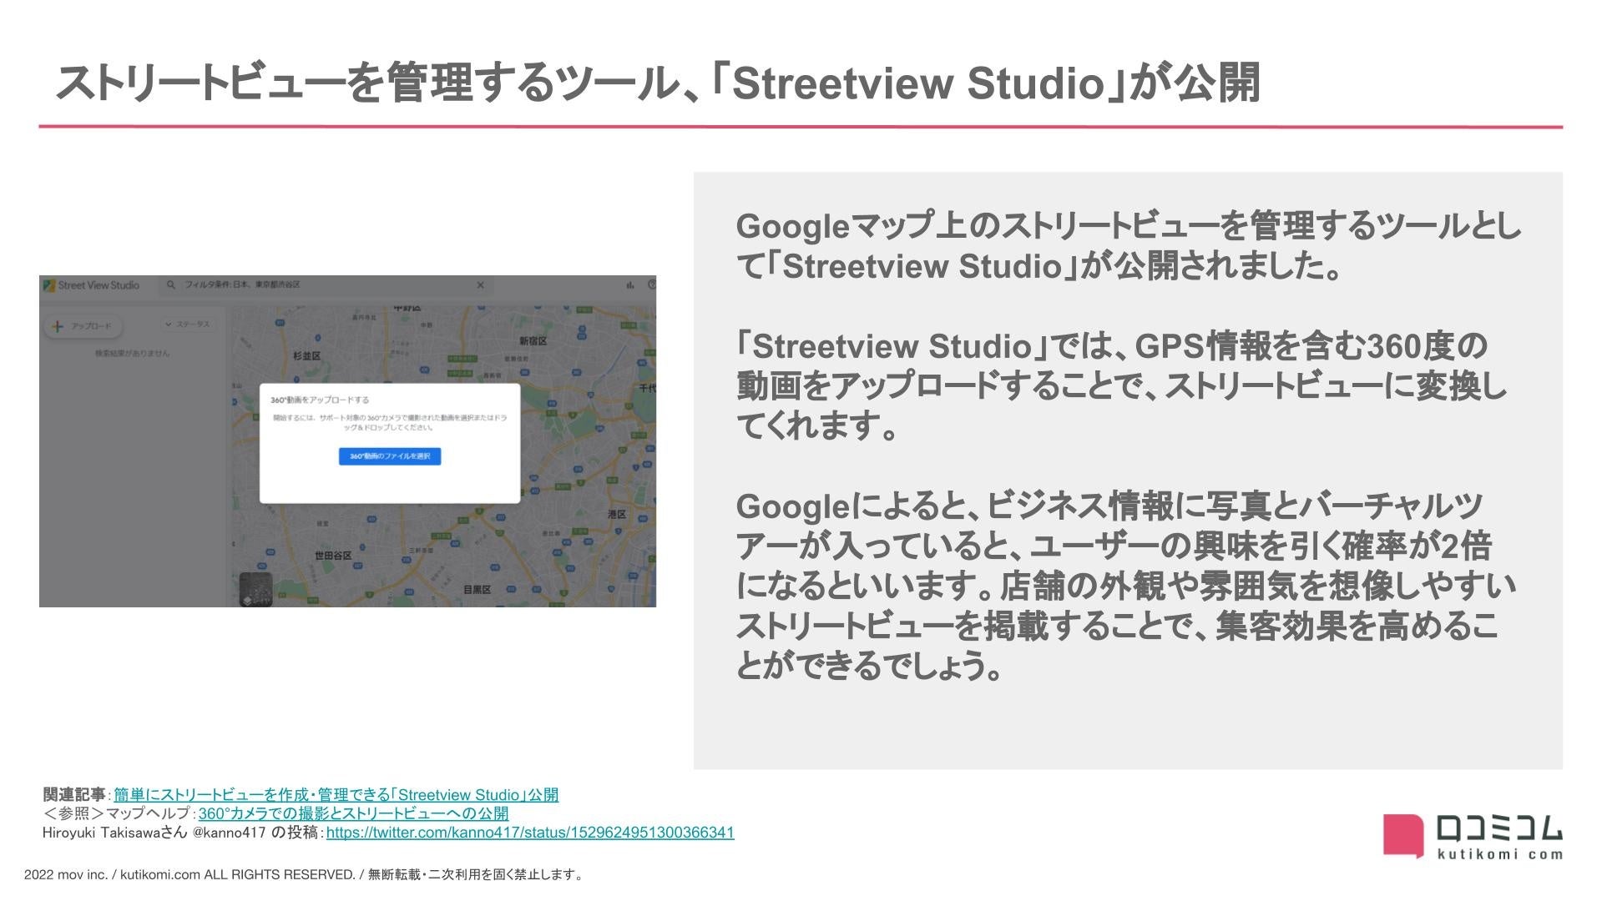Open the twitter.com/kanno417 status link

(530, 833)
